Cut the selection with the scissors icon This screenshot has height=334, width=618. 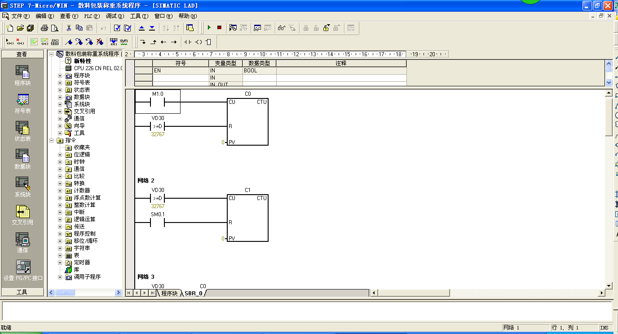point(69,28)
